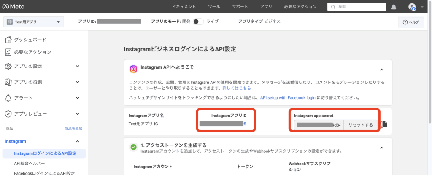432x175 pixels.
Task: Open ダッシュボード in sidebar
Action: coord(30,40)
